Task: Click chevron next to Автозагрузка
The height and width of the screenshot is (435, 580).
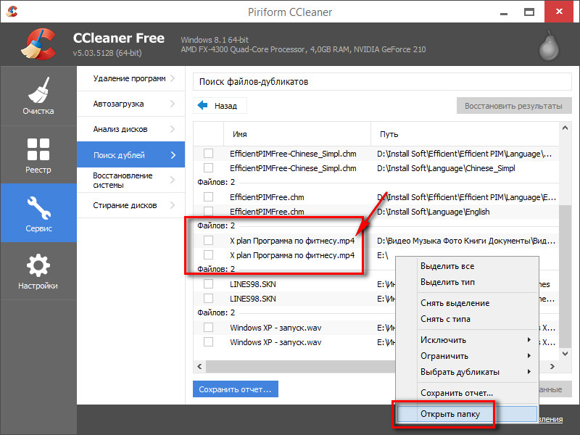Action: (173, 104)
